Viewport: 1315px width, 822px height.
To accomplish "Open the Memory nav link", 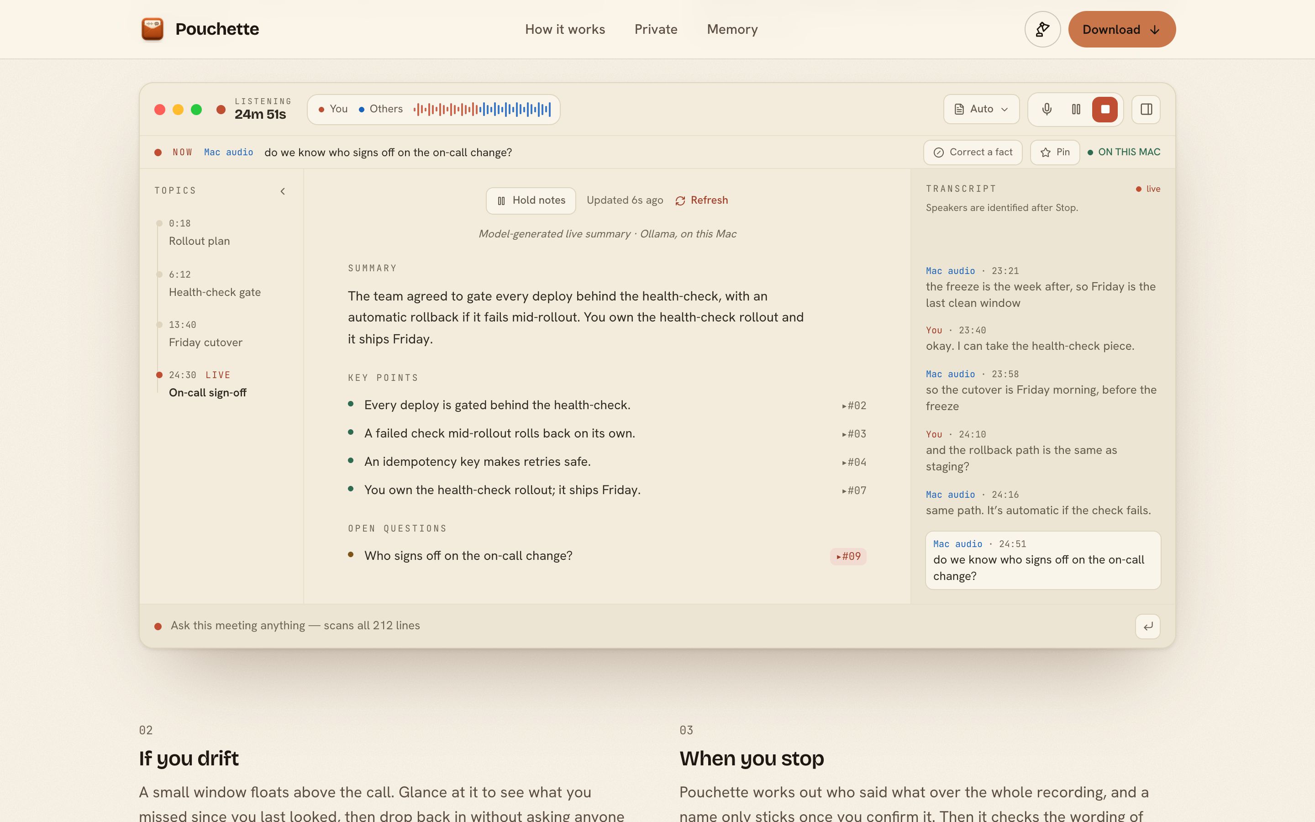I will [x=732, y=29].
